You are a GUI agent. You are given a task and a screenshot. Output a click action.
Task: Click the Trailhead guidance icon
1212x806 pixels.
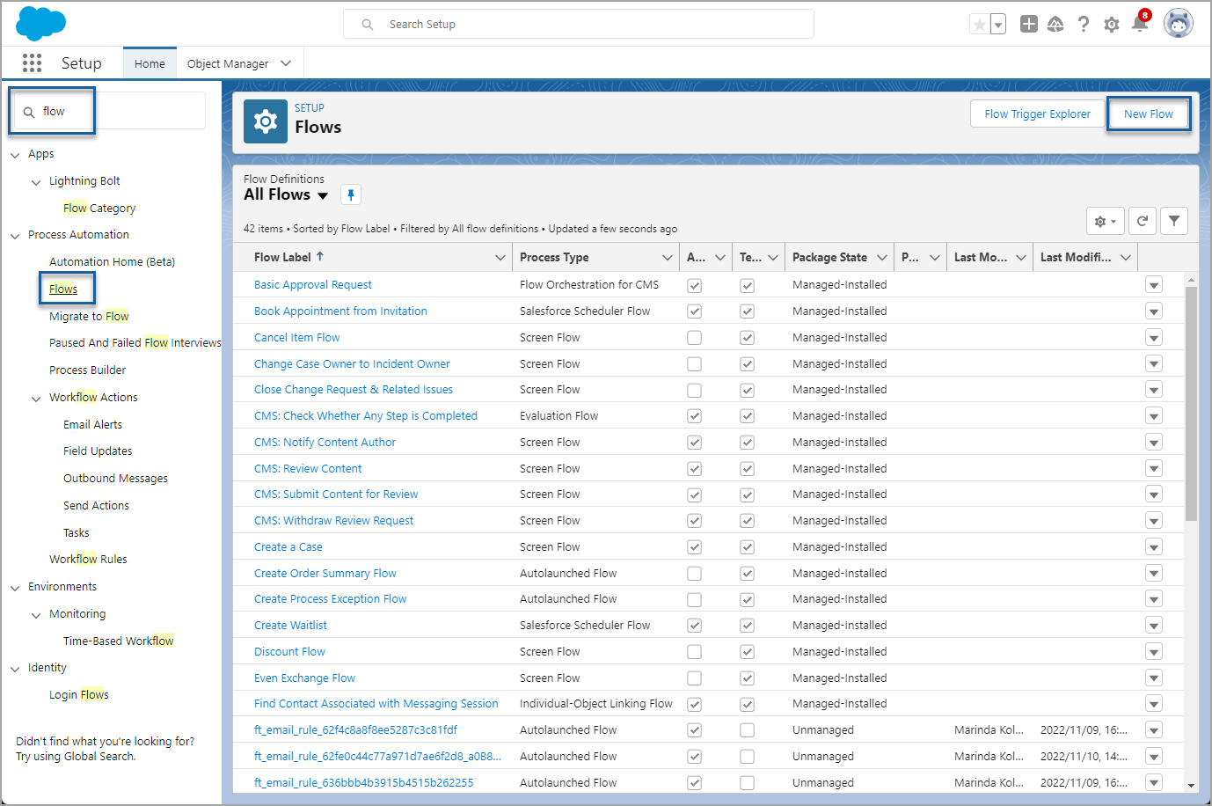pos(1055,24)
